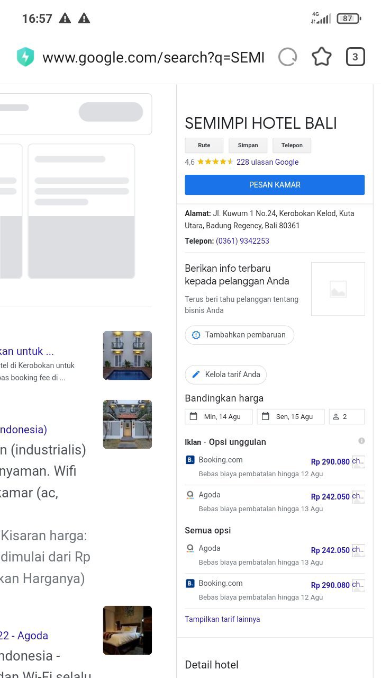381x678 pixels.
Task: Click the ad info icon beside Opsi unggulan
Action: coord(361,441)
